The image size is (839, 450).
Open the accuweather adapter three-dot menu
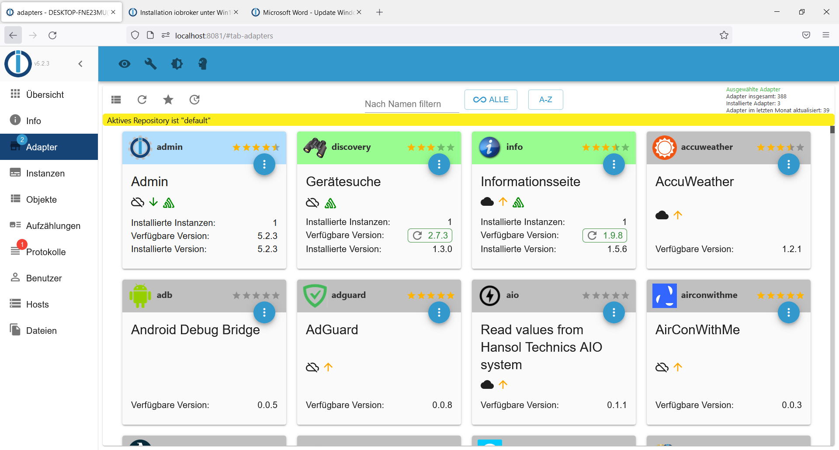(789, 164)
